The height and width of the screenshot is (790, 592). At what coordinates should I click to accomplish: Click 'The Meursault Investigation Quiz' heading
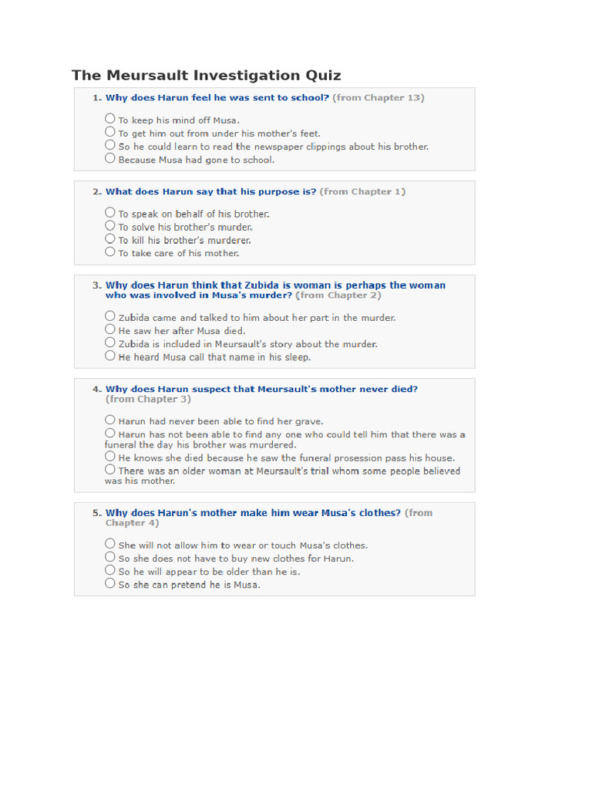206,76
